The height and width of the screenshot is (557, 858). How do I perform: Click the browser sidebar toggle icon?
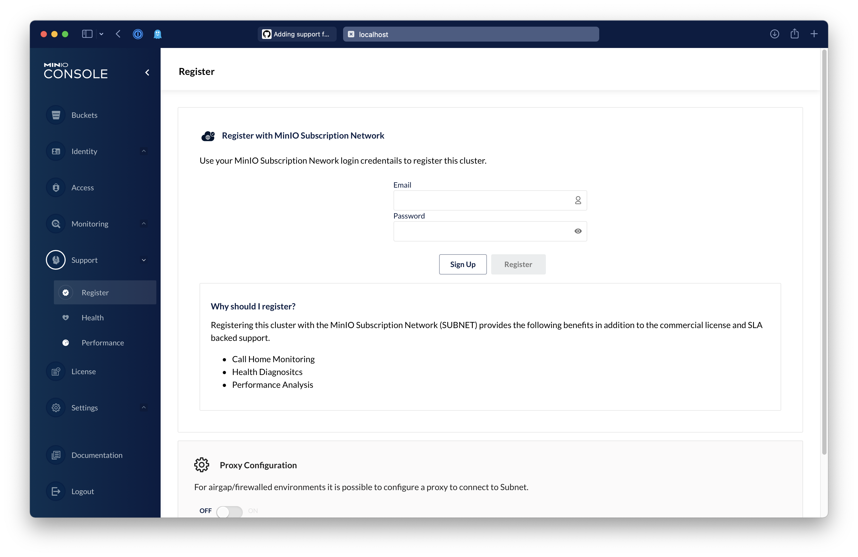[87, 34]
